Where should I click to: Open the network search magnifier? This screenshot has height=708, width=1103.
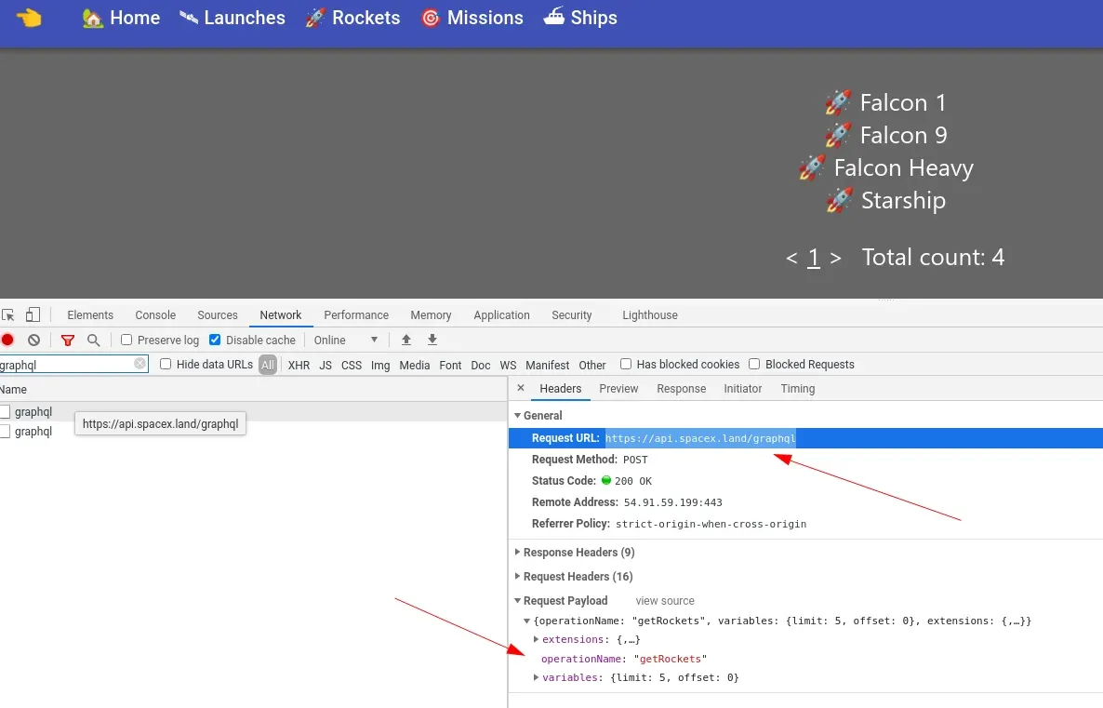(92, 340)
